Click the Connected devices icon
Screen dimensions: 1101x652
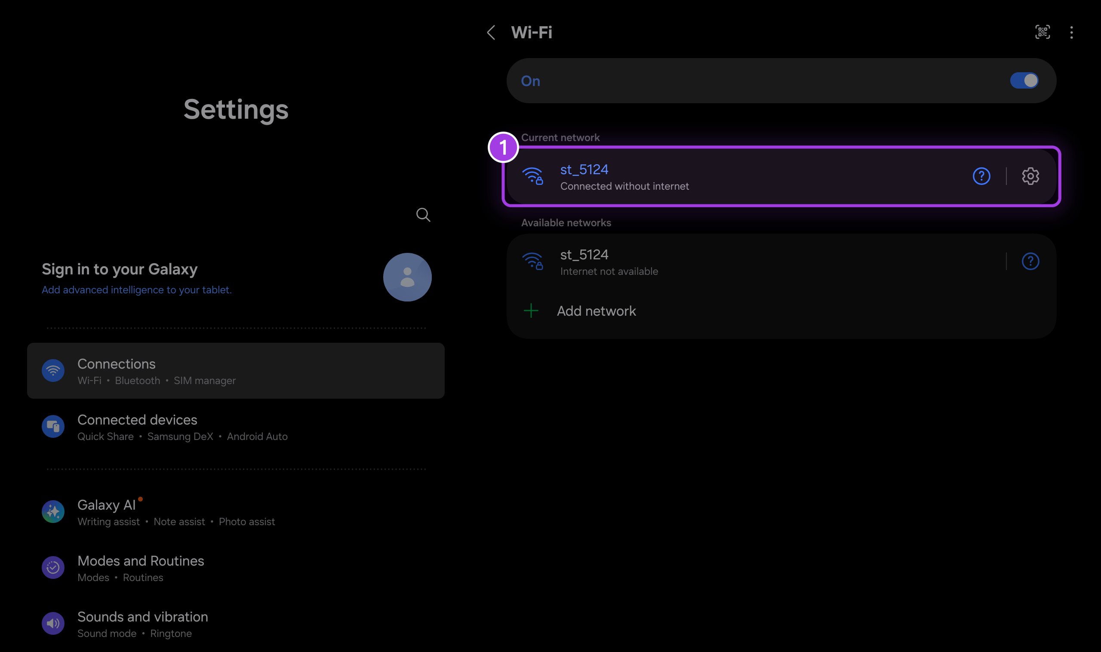(x=53, y=427)
